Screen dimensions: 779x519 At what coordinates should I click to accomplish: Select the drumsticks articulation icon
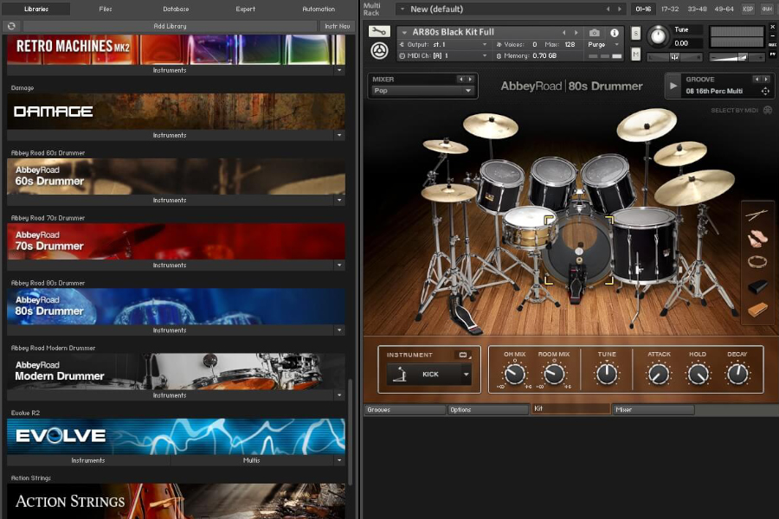tap(756, 215)
